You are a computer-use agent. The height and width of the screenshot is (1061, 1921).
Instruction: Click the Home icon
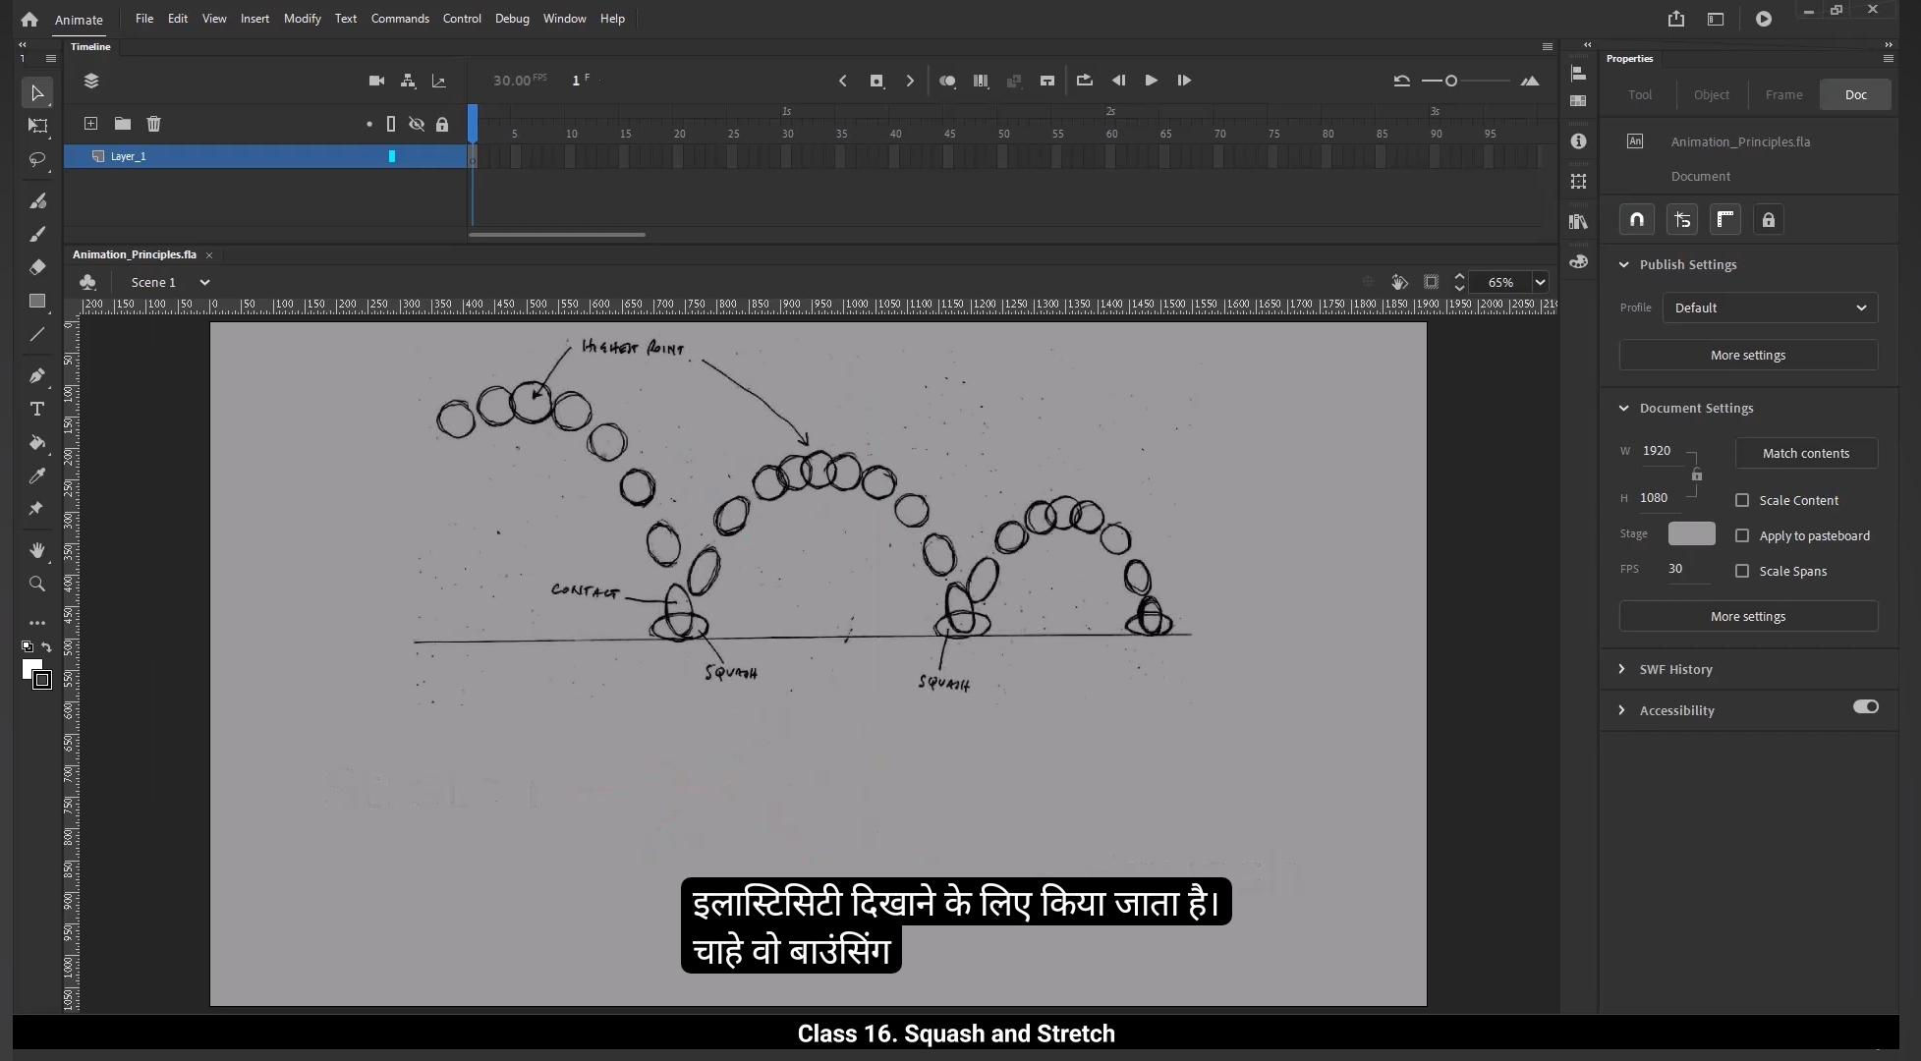coord(29,19)
